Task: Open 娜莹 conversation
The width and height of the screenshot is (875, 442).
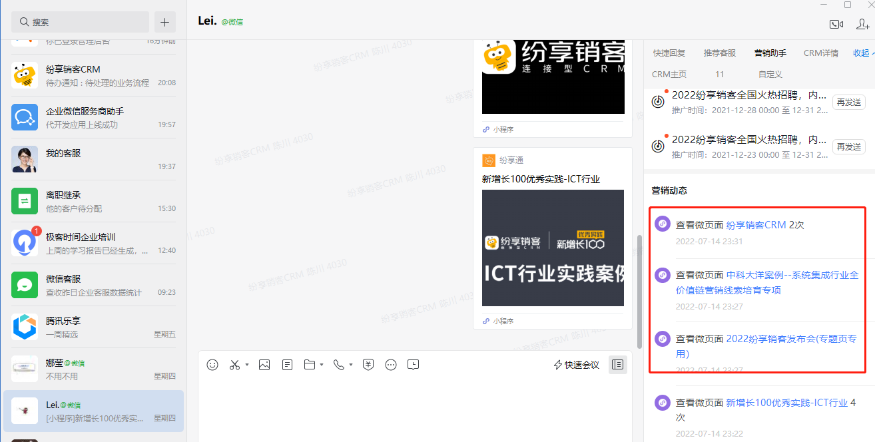Action: point(94,369)
